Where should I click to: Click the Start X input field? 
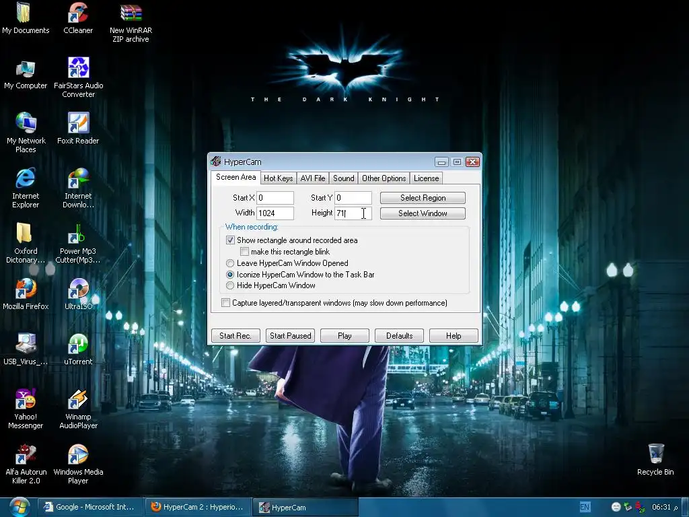[275, 198]
